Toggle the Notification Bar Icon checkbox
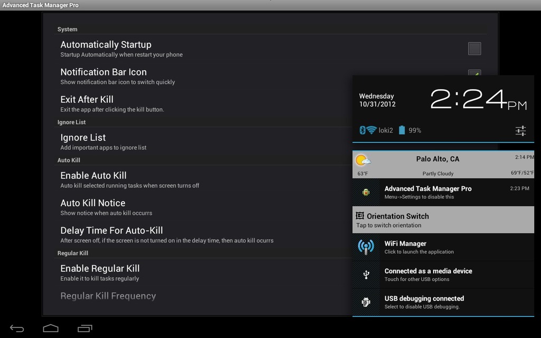541x338 pixels. pyautogui.click(x=474, y=73)
